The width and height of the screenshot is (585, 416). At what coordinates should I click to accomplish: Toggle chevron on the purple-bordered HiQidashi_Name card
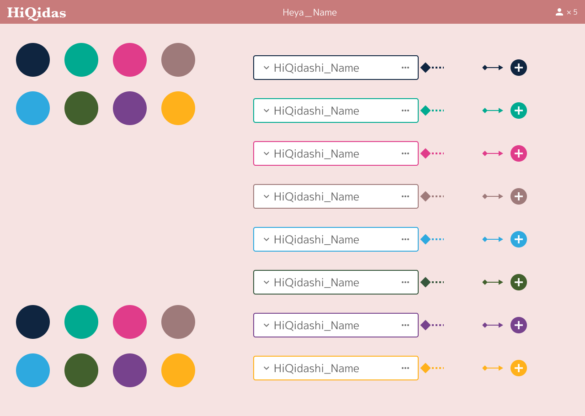click(266, 325)
